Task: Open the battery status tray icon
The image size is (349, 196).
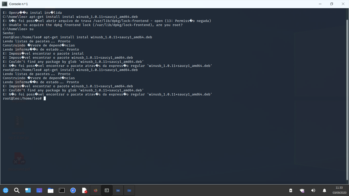Action: (x=291, y=190)
